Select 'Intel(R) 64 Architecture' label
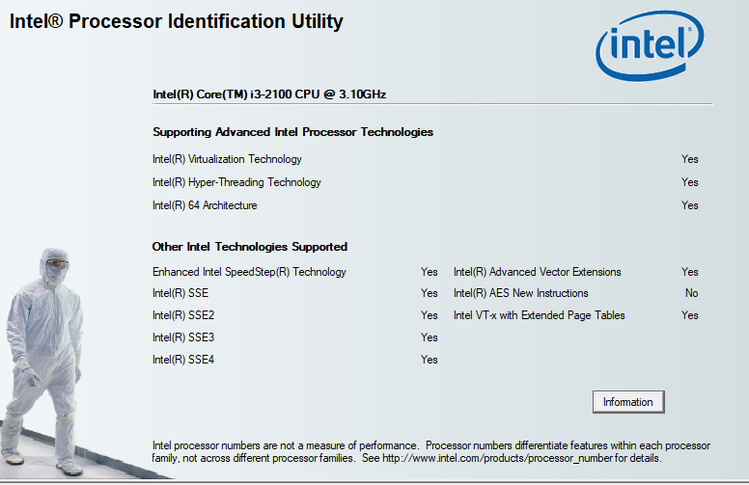 pyautogui.click(x=205, y=205)
